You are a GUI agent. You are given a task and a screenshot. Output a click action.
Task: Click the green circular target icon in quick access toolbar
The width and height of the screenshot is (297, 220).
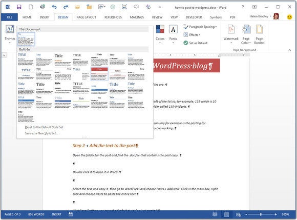point(113,7)
